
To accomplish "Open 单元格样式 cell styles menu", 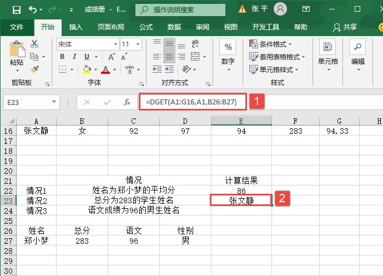I will (x=274, y=69).
